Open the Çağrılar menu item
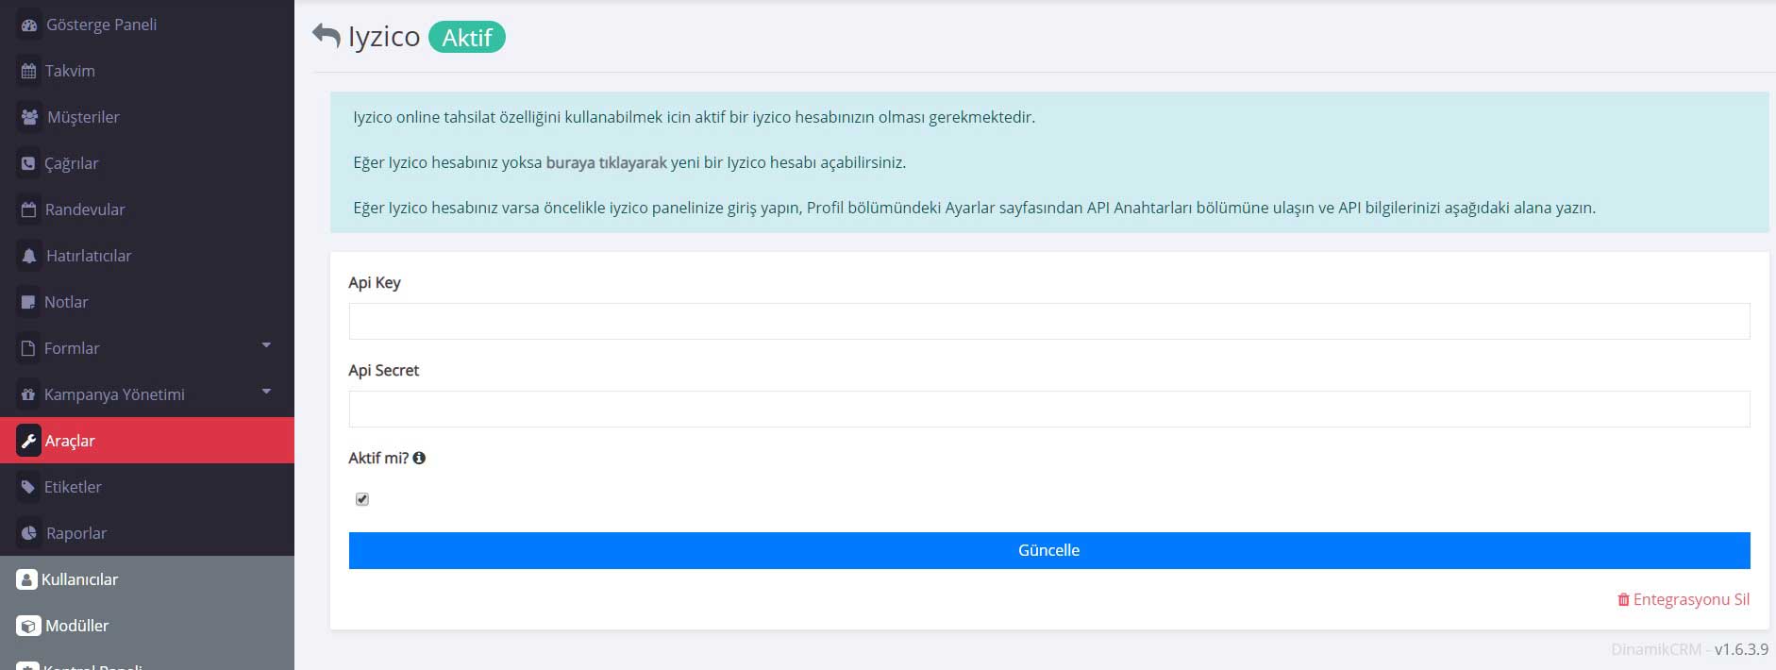 point(147,163)
